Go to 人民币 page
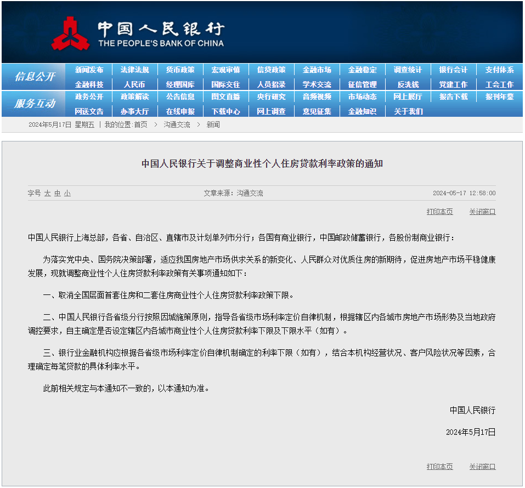525x488 pixels. pyautogui.click(x=134, y=84)
